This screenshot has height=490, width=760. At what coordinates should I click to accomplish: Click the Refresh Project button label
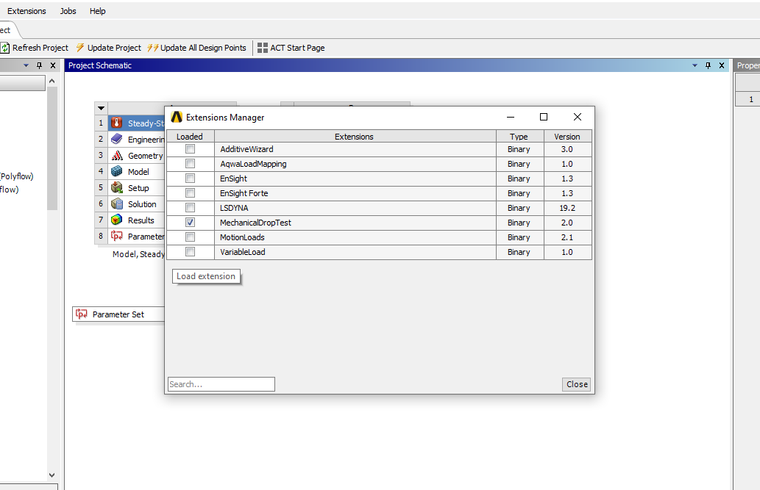click(x=40, y=48)
